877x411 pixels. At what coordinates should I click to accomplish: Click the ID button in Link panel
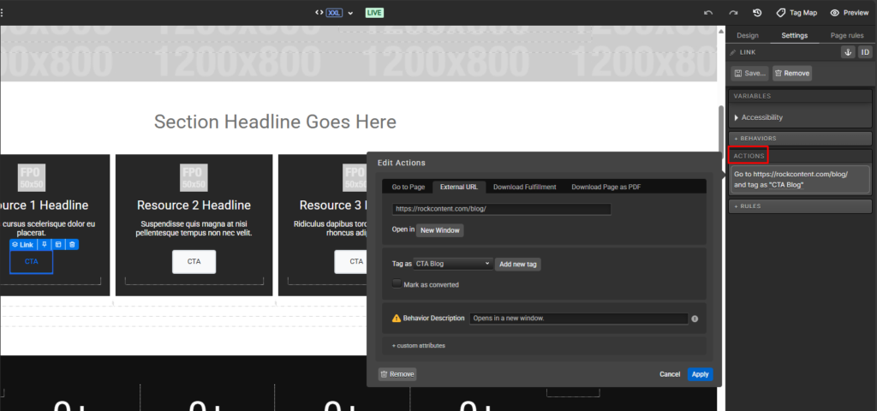865,52
